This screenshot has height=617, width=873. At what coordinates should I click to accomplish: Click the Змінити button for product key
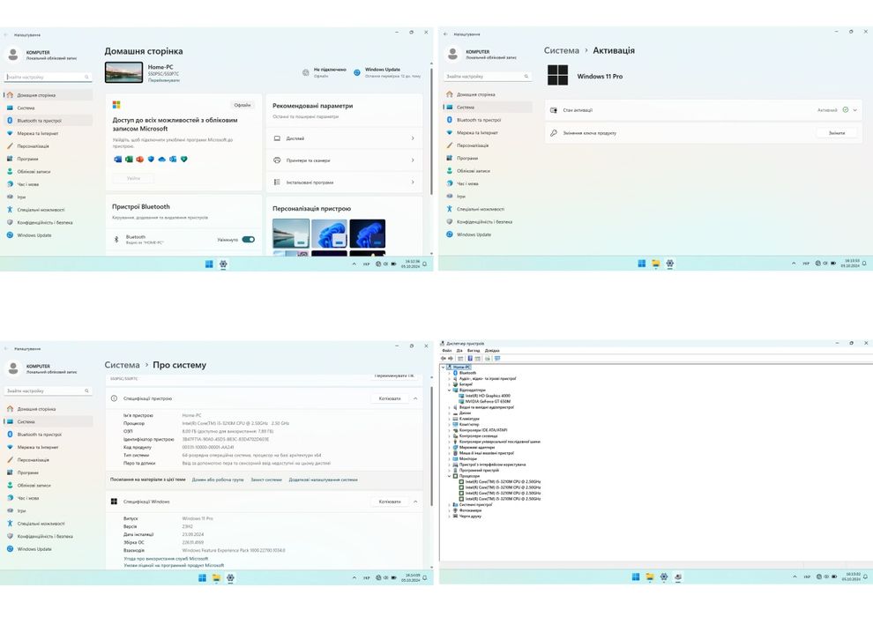click(837, 133)
